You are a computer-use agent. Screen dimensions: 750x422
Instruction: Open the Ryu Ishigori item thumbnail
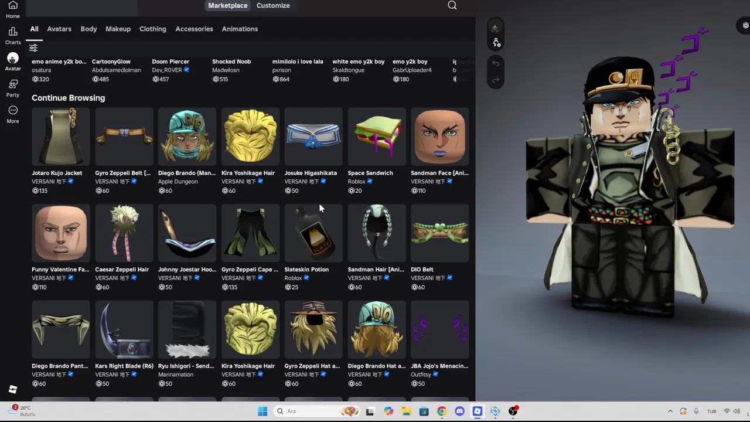[187, 330]
